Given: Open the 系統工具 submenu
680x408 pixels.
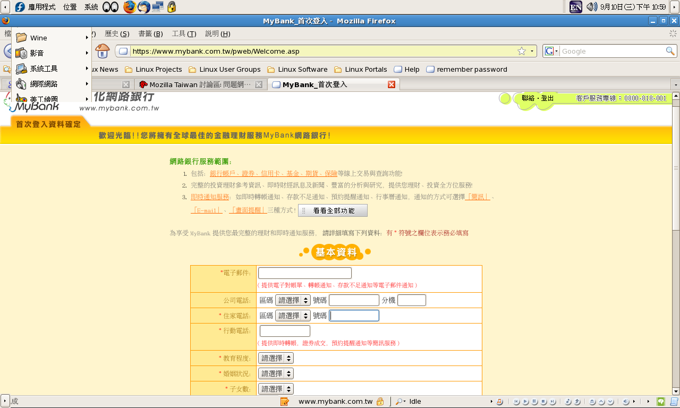Looking at the screenshot, I should point(51,69).
